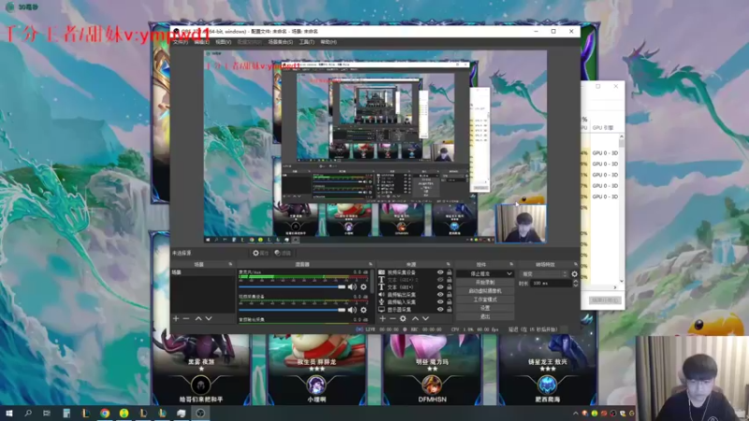The height and width of the screenshot is (421, 749).
Task: Show hidden system tray icons
Action: click(x=576, y=414)
